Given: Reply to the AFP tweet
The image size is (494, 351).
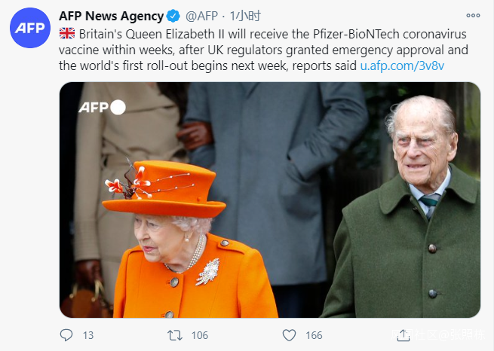Looking at the screenshot, I should coord(66,334).
